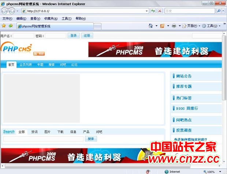Expand the Print dropdown arrow
Viewport: 227px width, 174px height.
(x=180, y=26)
